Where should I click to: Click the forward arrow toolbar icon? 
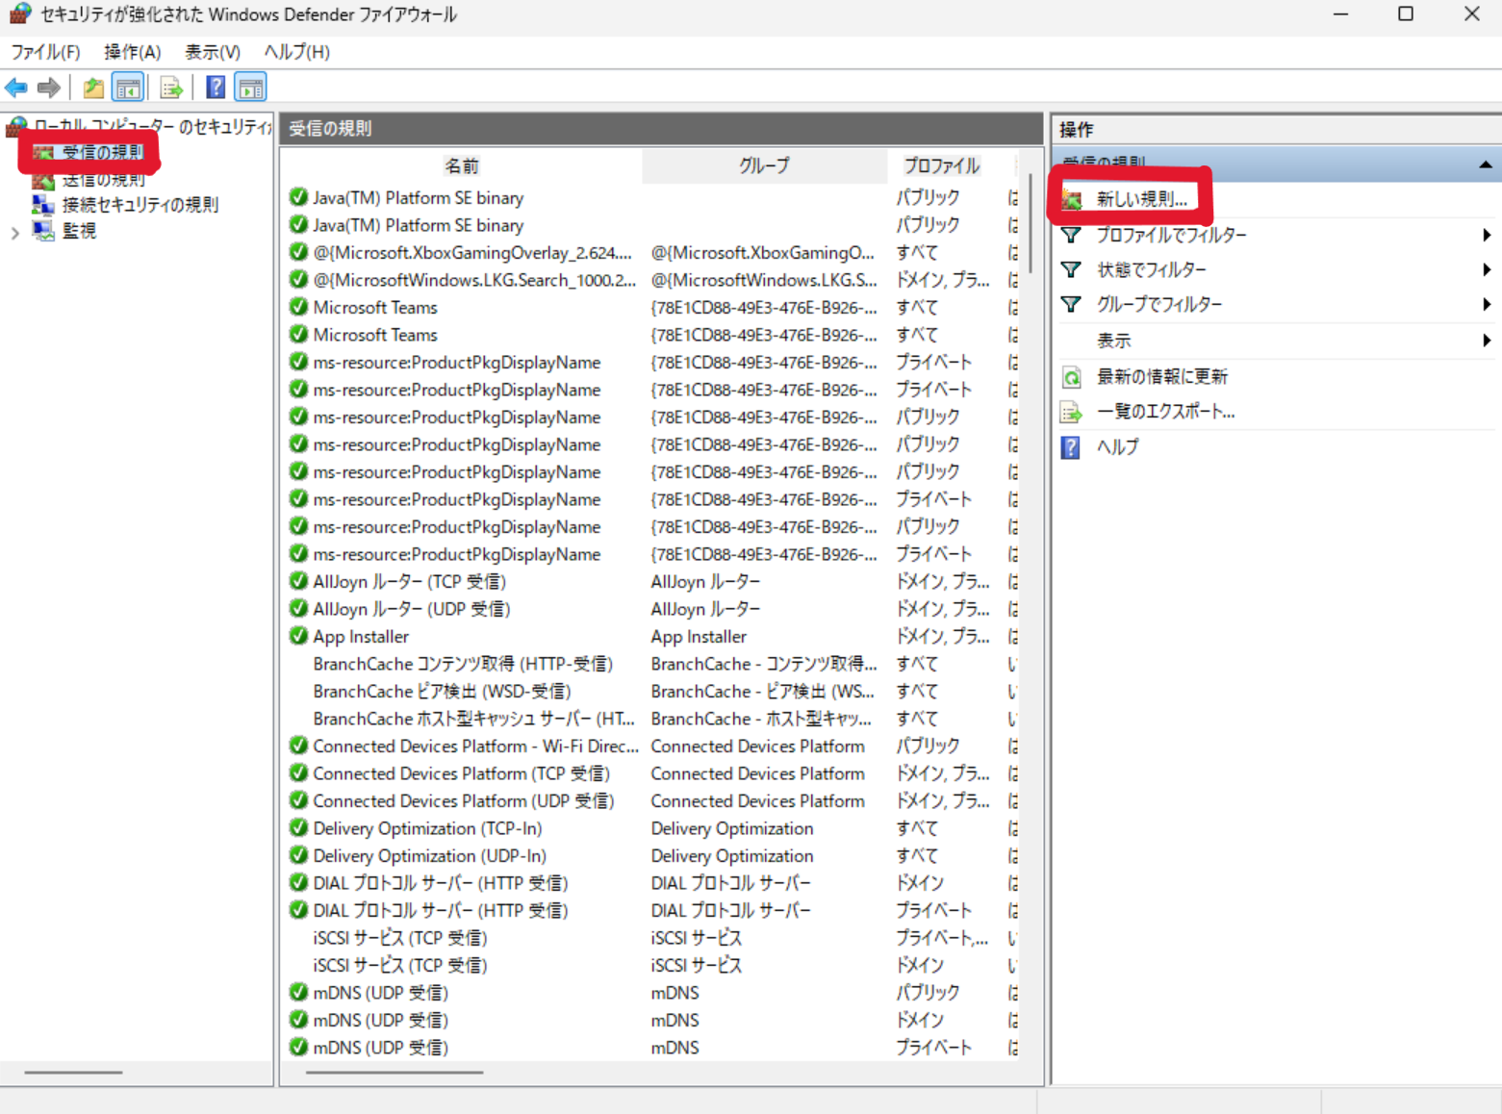click(x=48, y=89)
